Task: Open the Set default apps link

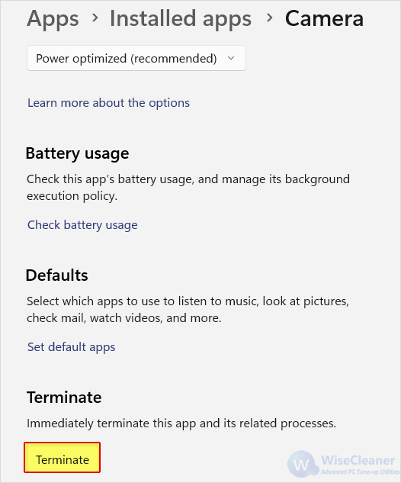Action: (72, 347)
